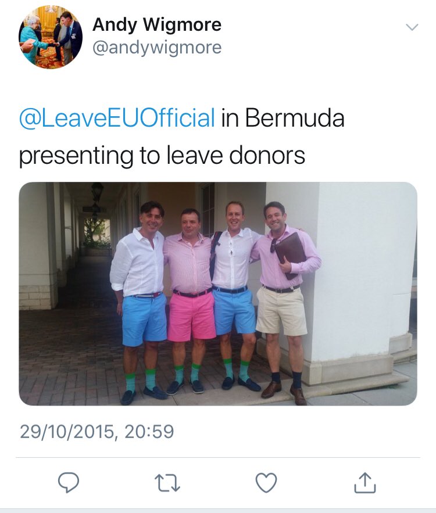Viewport: 436px width, 513px height.
Task: Retweet this post with the arrows icon
Action: pos(167,483)
